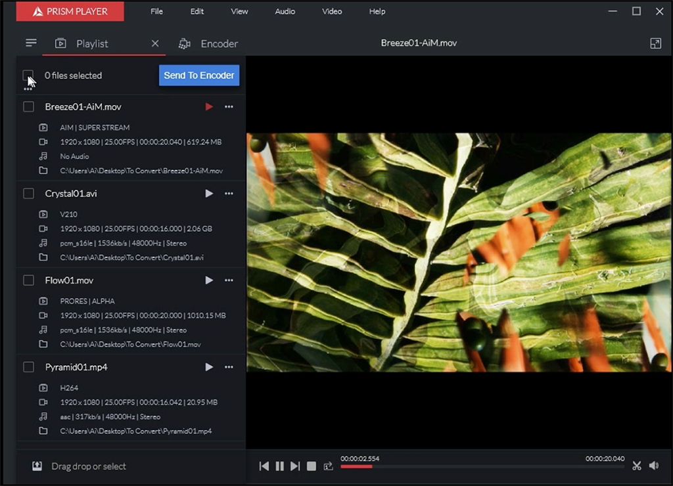The image size is (673, 486).
Task: Play Crystal01.avi from the playlist
Action: click(x=209, y=194)
